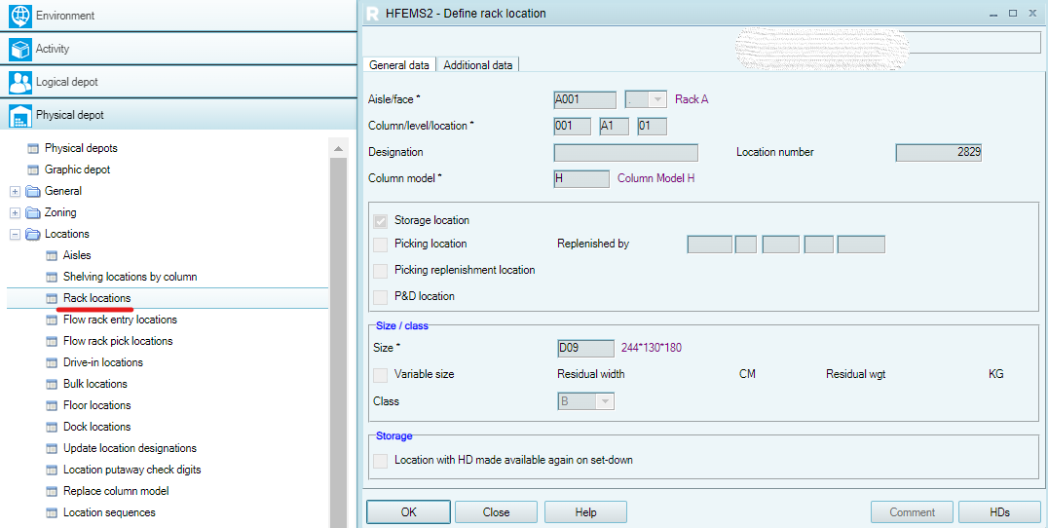
Task: Select Replace column model tree item
Action: 116,491
